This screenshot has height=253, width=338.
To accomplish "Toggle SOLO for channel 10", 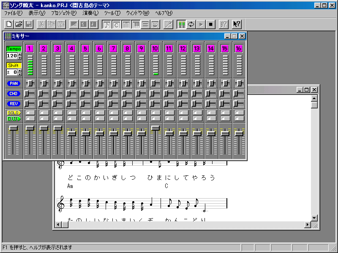I will [x=155, y=113].
